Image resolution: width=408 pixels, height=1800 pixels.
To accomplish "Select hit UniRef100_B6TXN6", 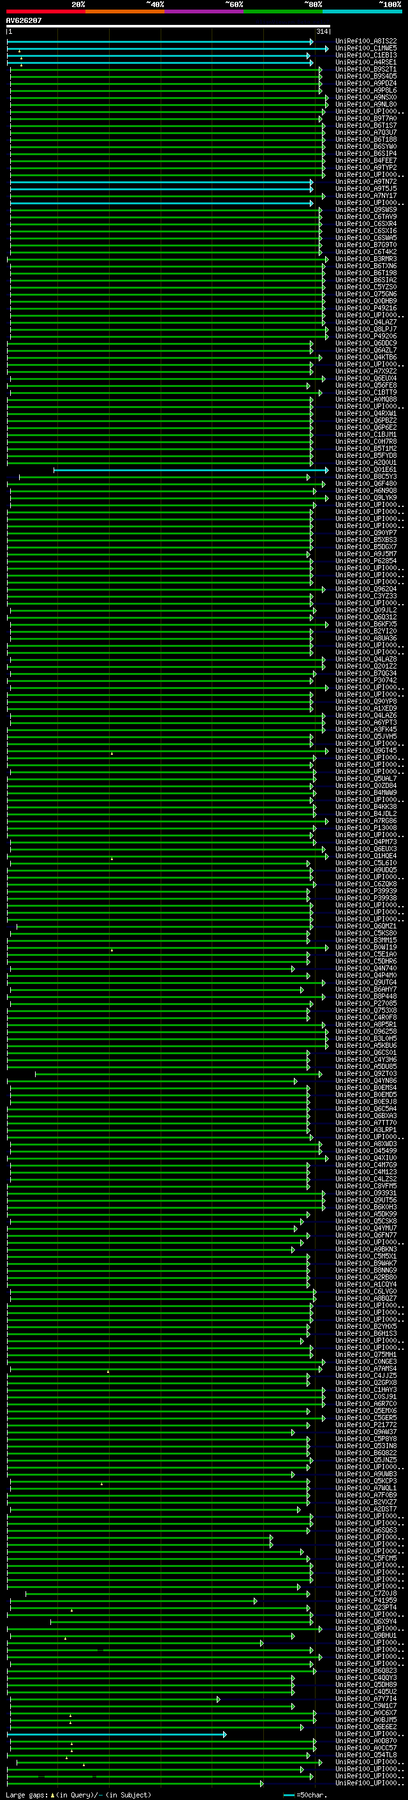I will [x=366, y=266].
